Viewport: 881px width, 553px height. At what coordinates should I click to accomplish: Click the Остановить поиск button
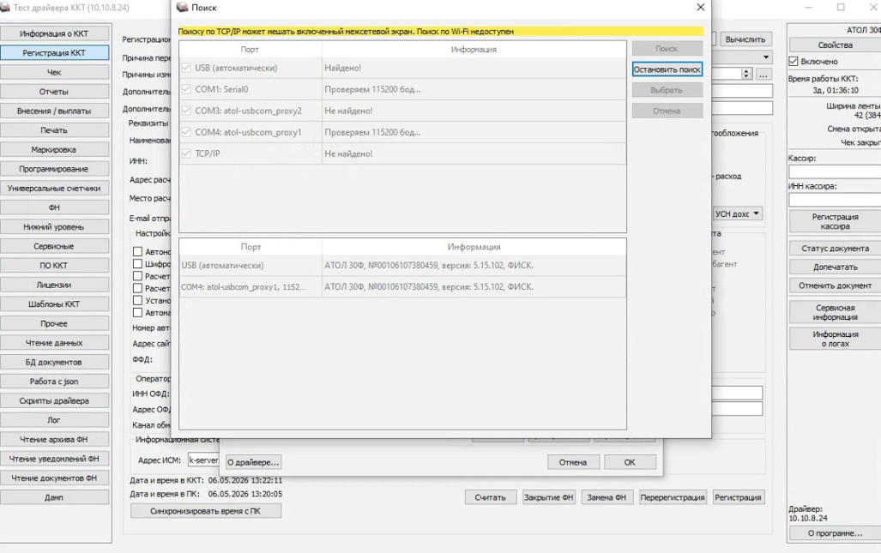667,69
